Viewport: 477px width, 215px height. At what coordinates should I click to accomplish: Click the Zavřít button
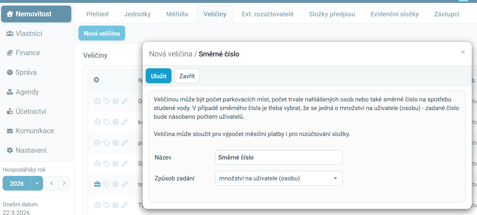[187, 76]
